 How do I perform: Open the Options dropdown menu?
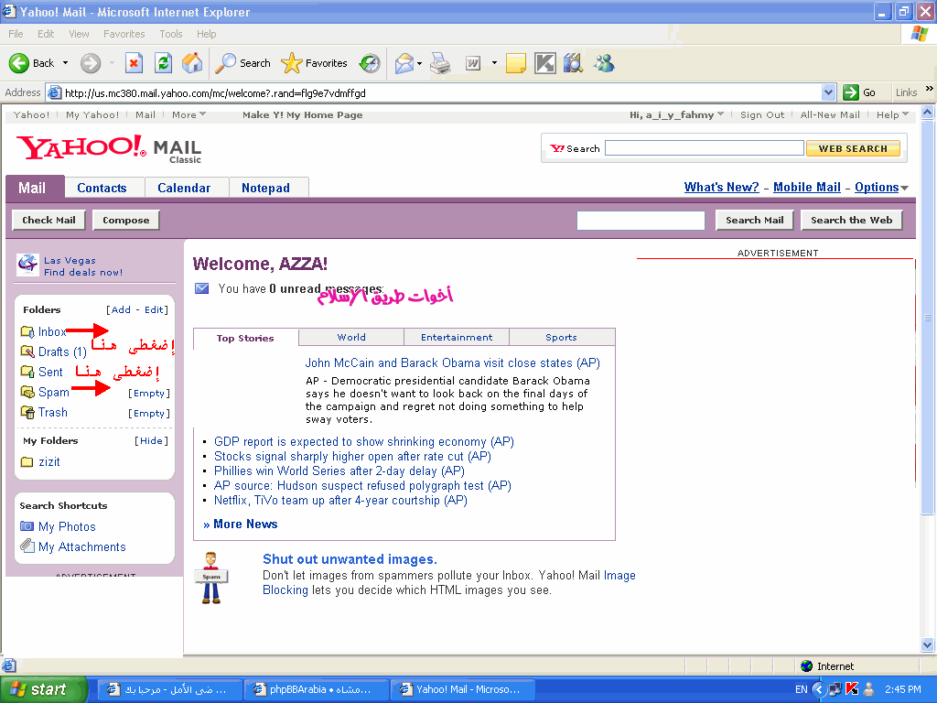coord(905,189)
